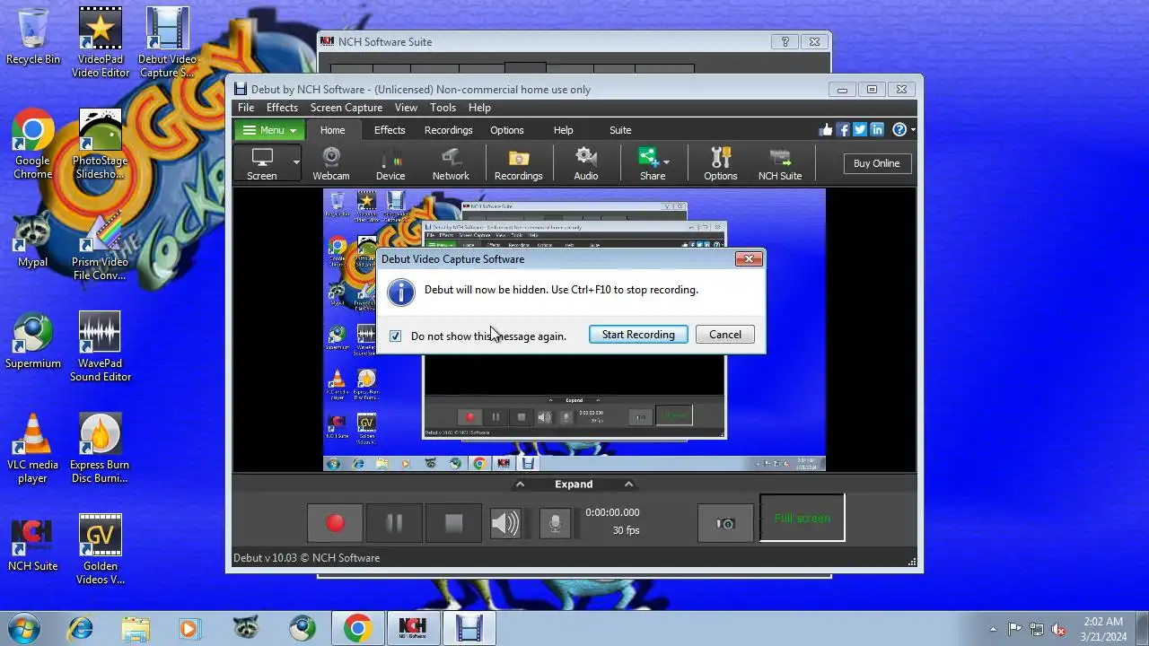Click the 0:00:00.000 timer display
Screen dimensions: 1149x646
[612, 512]
